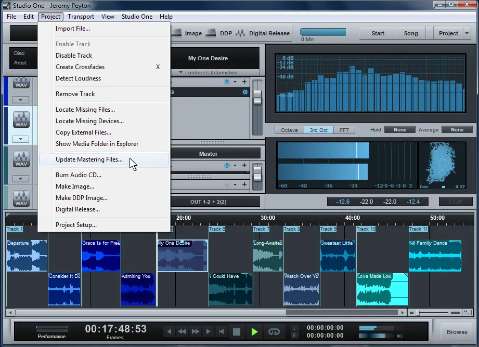The height and width of the screenshot is (347, 479).
Task: Click the phase correlation goniometer display
Action: click(x=442, y=165)
